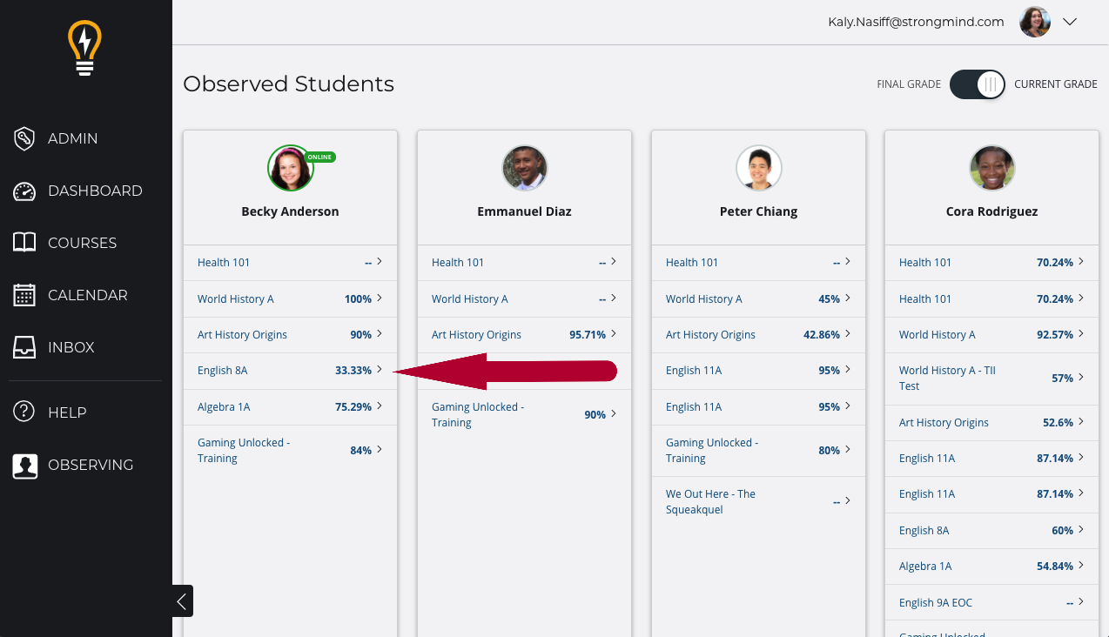Open Cora's Art History Origins course
The image size is (1109, 637).
(x=944, y=423)
